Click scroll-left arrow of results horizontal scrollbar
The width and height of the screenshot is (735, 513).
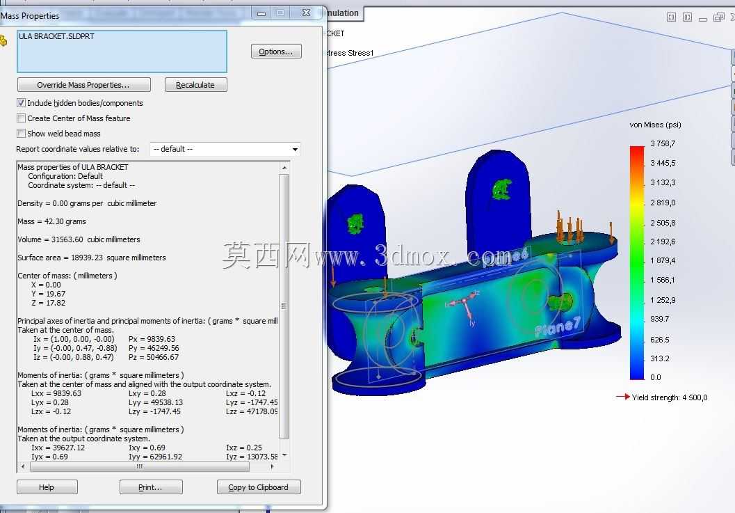coord(24,466)
